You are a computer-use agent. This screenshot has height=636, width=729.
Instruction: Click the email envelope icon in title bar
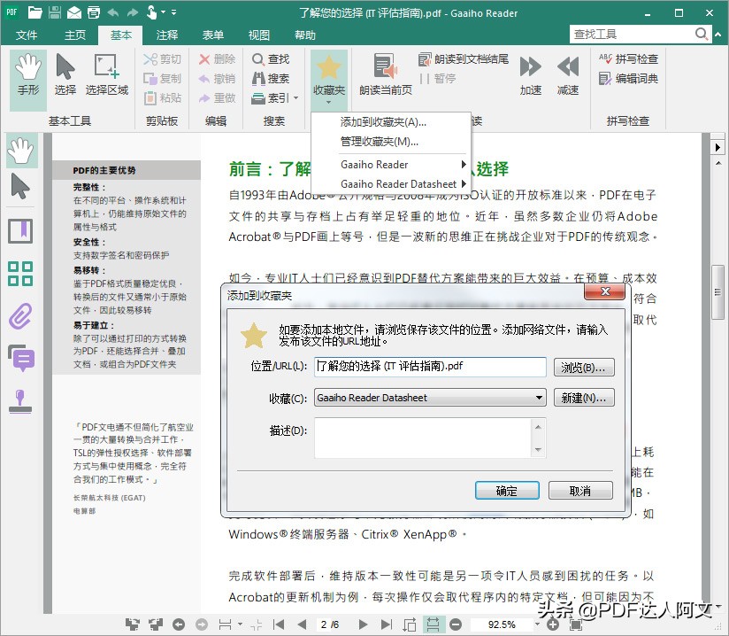click(x=74, y=12)
